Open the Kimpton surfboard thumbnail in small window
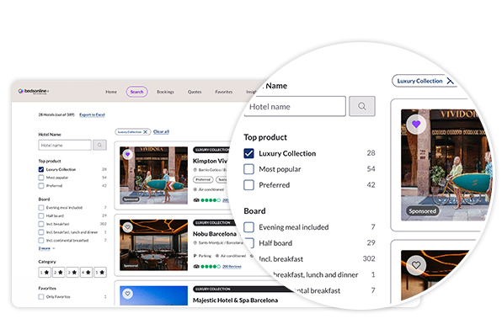 pyautogui.click(x=153, y=175)
